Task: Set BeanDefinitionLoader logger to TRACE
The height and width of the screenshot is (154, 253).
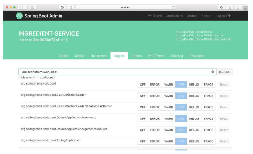Action: (x=208, y=96)
